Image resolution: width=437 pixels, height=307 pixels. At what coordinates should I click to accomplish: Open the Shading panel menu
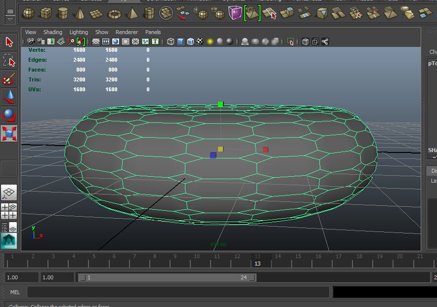pyautogui.click(x=53, y=32)
